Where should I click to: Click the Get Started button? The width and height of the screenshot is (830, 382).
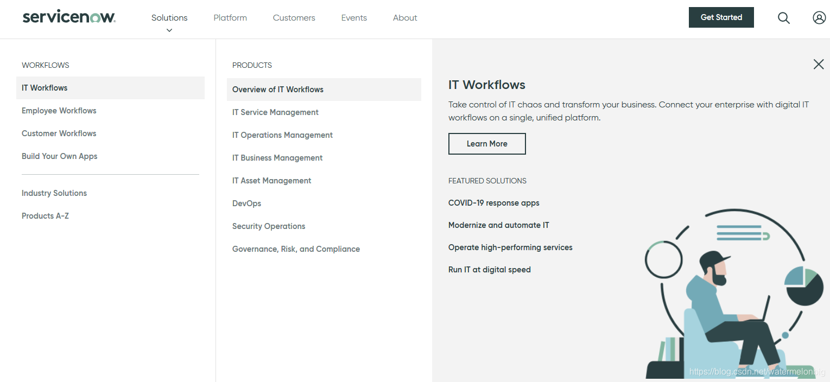tap(721, 17)
